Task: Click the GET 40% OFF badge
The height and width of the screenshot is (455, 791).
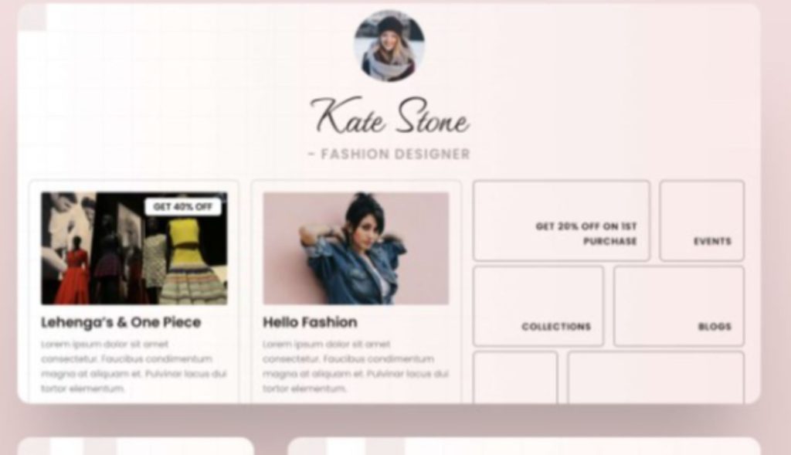Action: (182, 206)
